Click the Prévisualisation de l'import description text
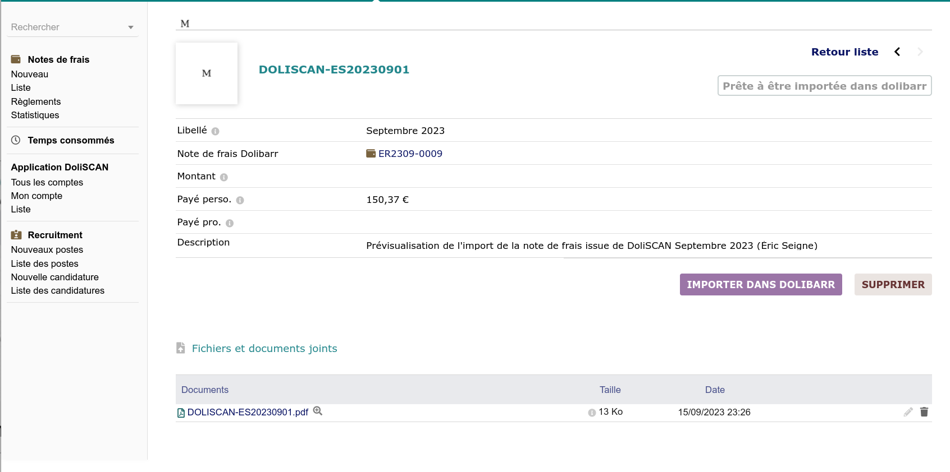The width and height of the screenshot is (950, 472). click(x=592, y=246)
